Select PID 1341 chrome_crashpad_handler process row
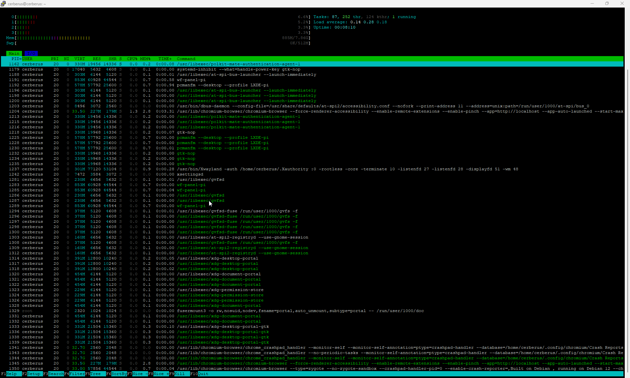Screen dimensions: 630x378 (312, 347)
